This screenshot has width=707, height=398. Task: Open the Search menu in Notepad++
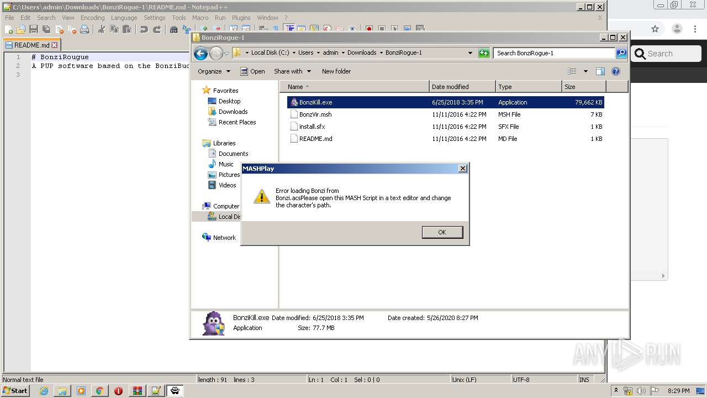[46, 18]
